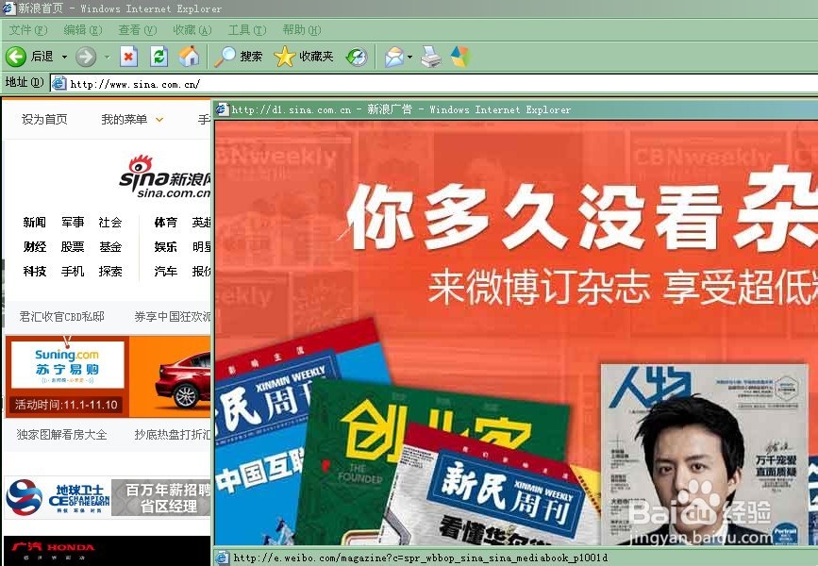The height and width of the screenshot is (566, 818).
Task: Click the 地址(D) label
Action: point(24,82)
